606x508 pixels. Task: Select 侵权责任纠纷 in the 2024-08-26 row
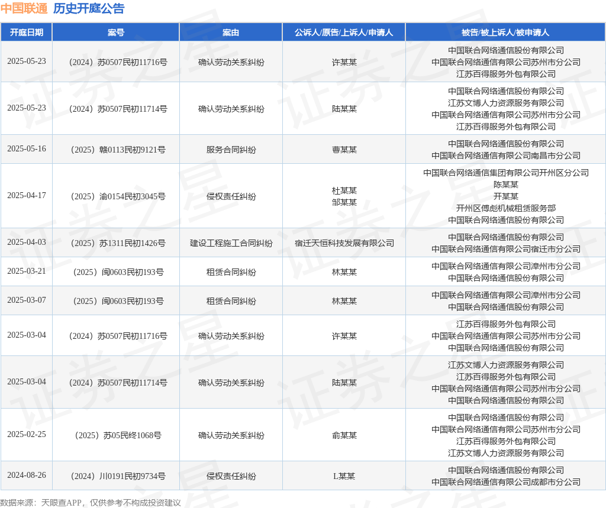click(x=231, y=476)
